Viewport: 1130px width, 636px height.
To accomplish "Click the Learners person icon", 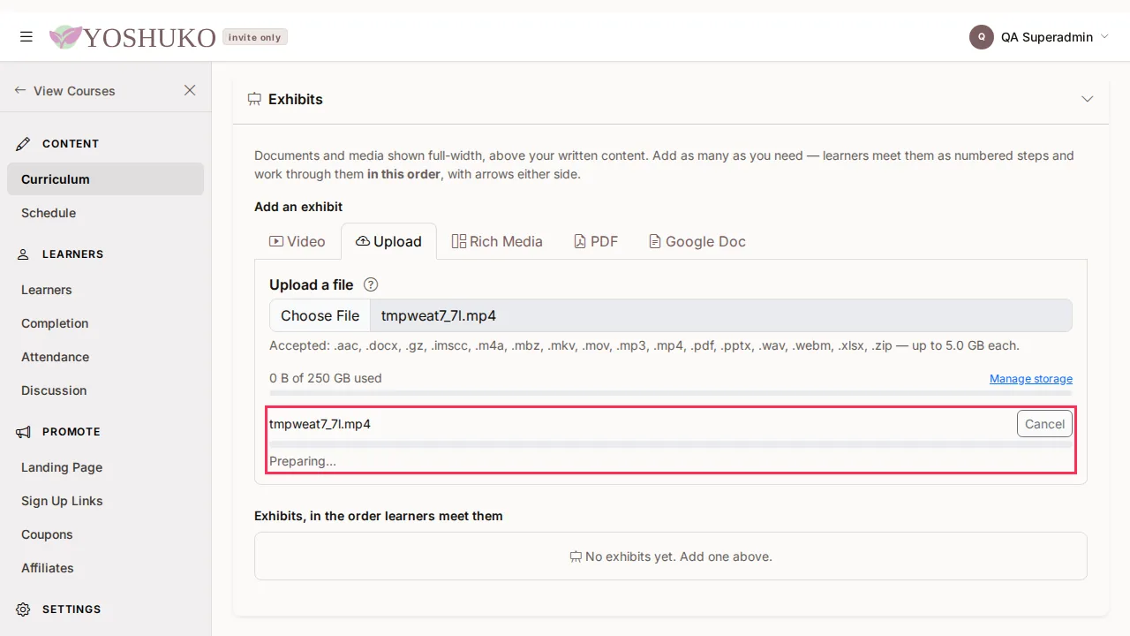I will coord(24,254).
